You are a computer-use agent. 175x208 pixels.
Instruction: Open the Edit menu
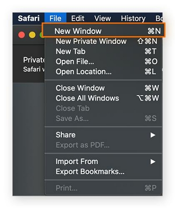click(78, 18)
